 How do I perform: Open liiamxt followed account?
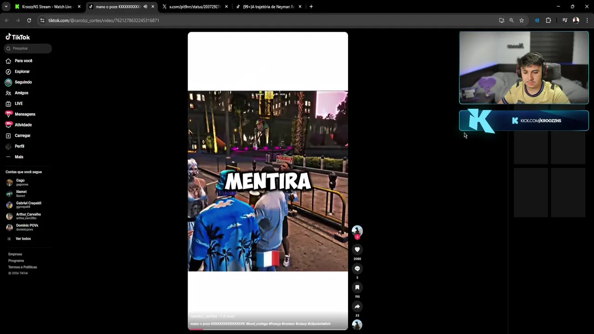point(21,193)
